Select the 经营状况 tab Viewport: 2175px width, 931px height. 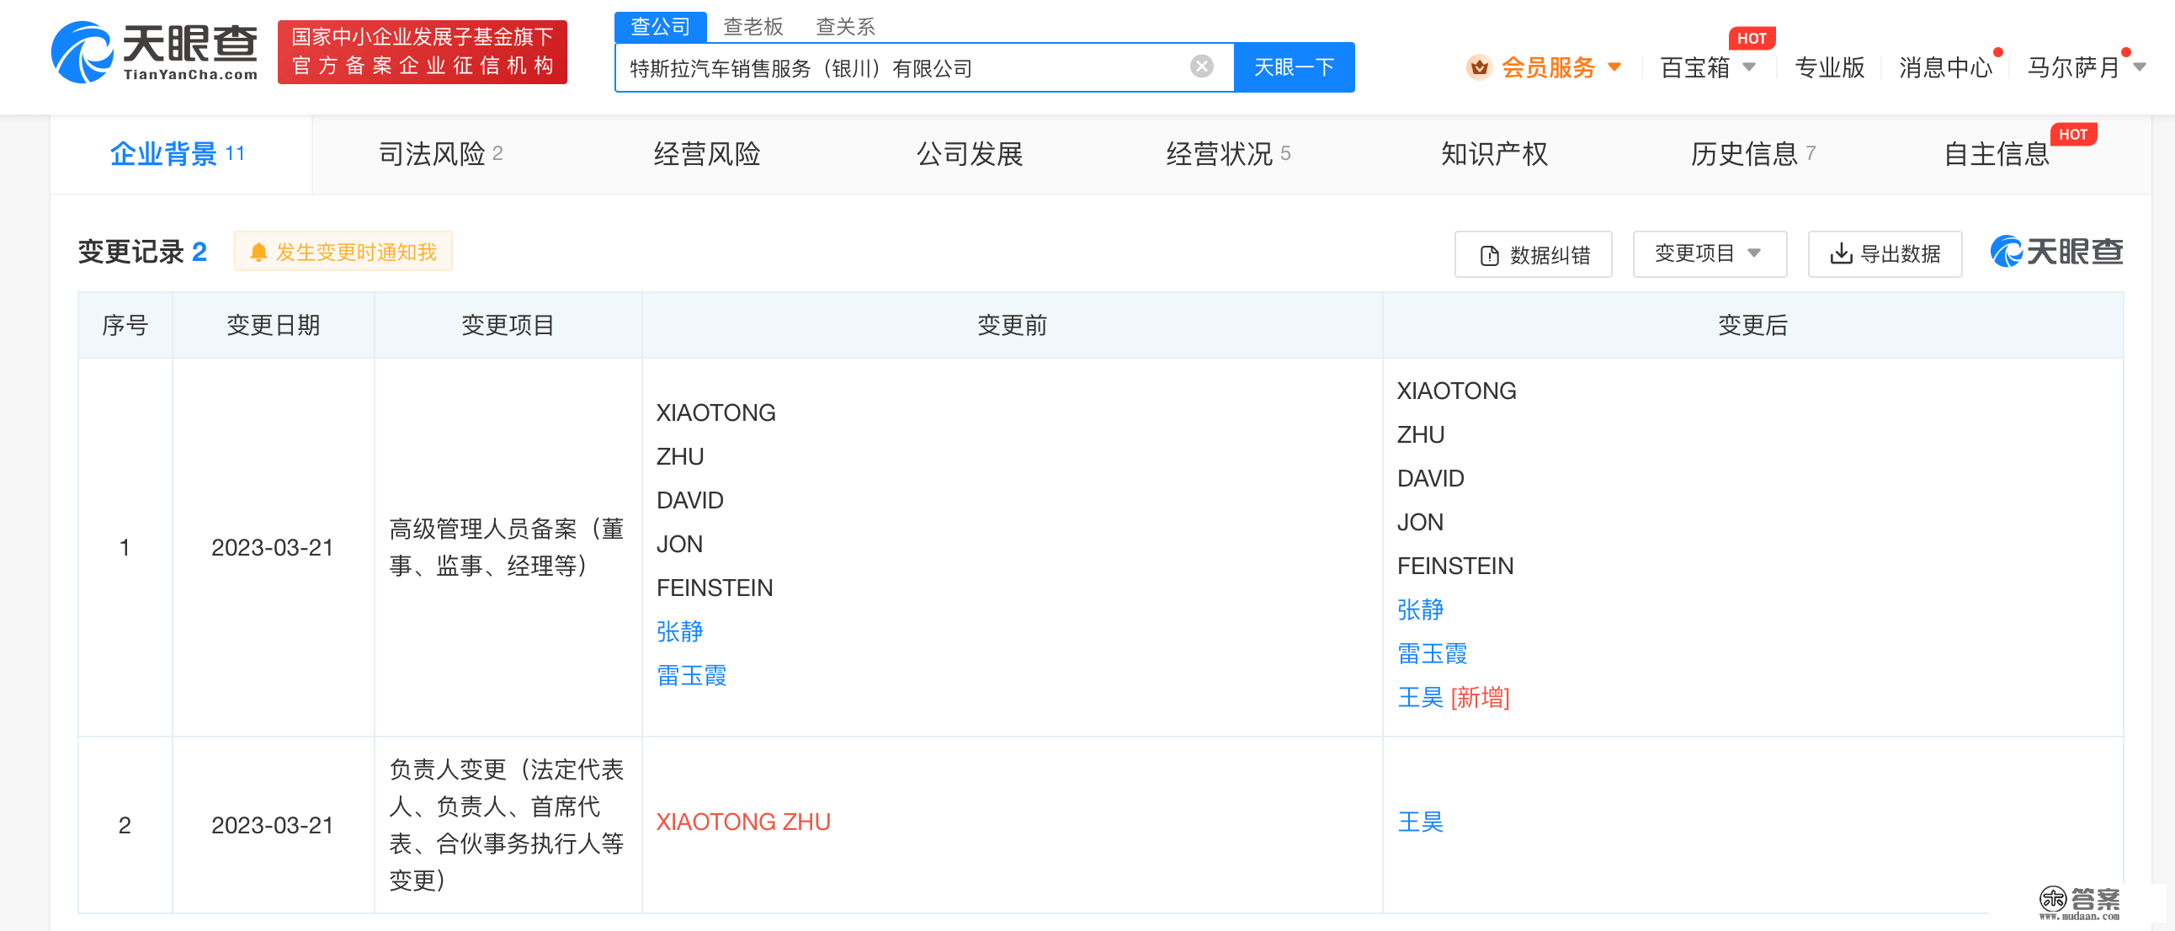(1229, 153)
